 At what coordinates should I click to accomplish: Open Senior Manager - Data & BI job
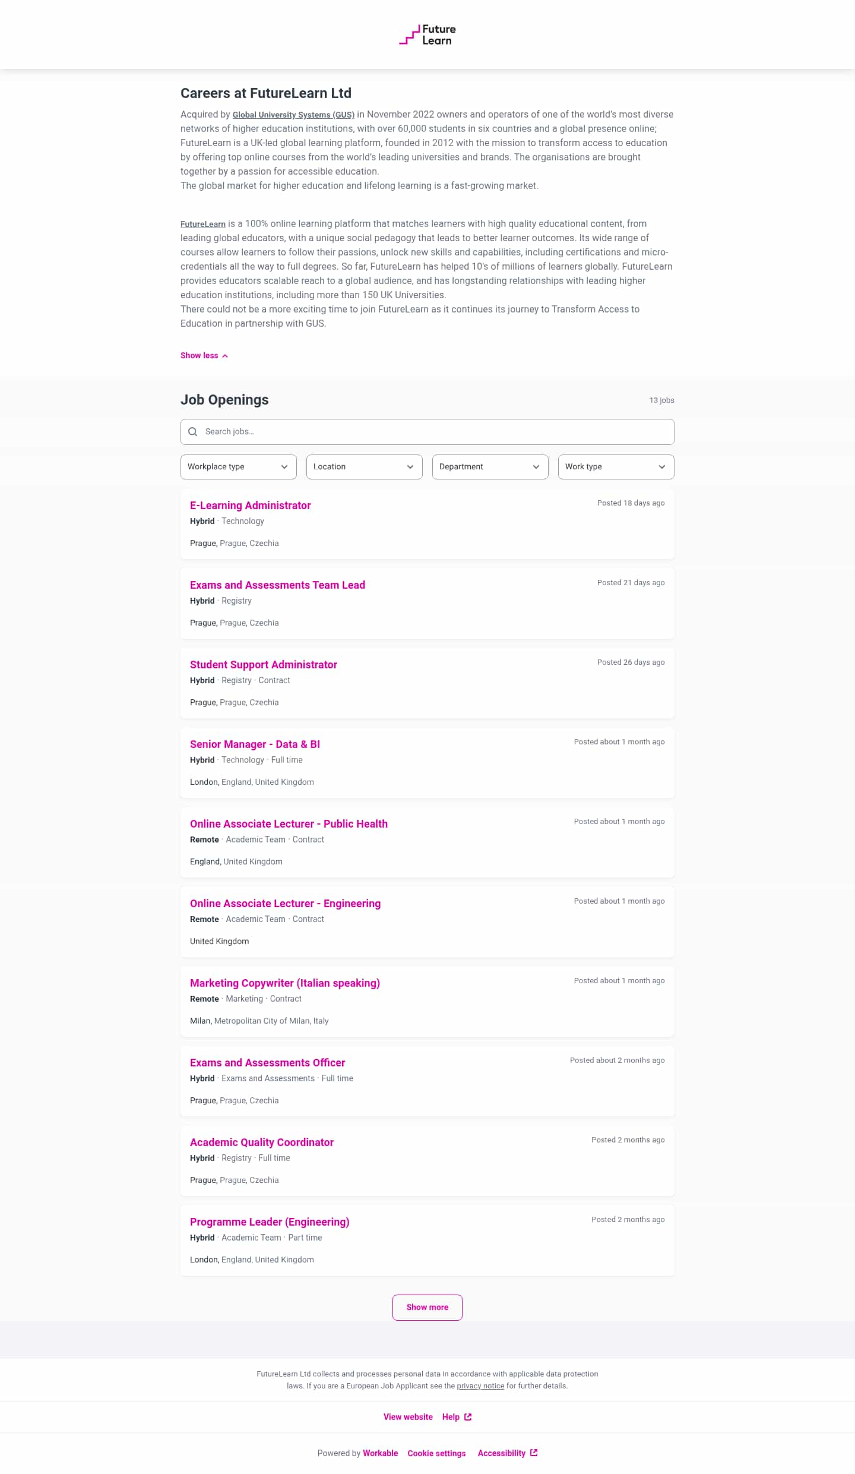pos(255,744)
